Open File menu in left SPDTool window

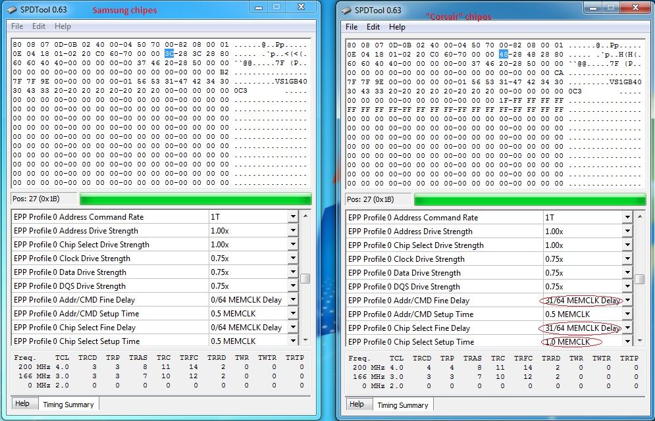17,26
